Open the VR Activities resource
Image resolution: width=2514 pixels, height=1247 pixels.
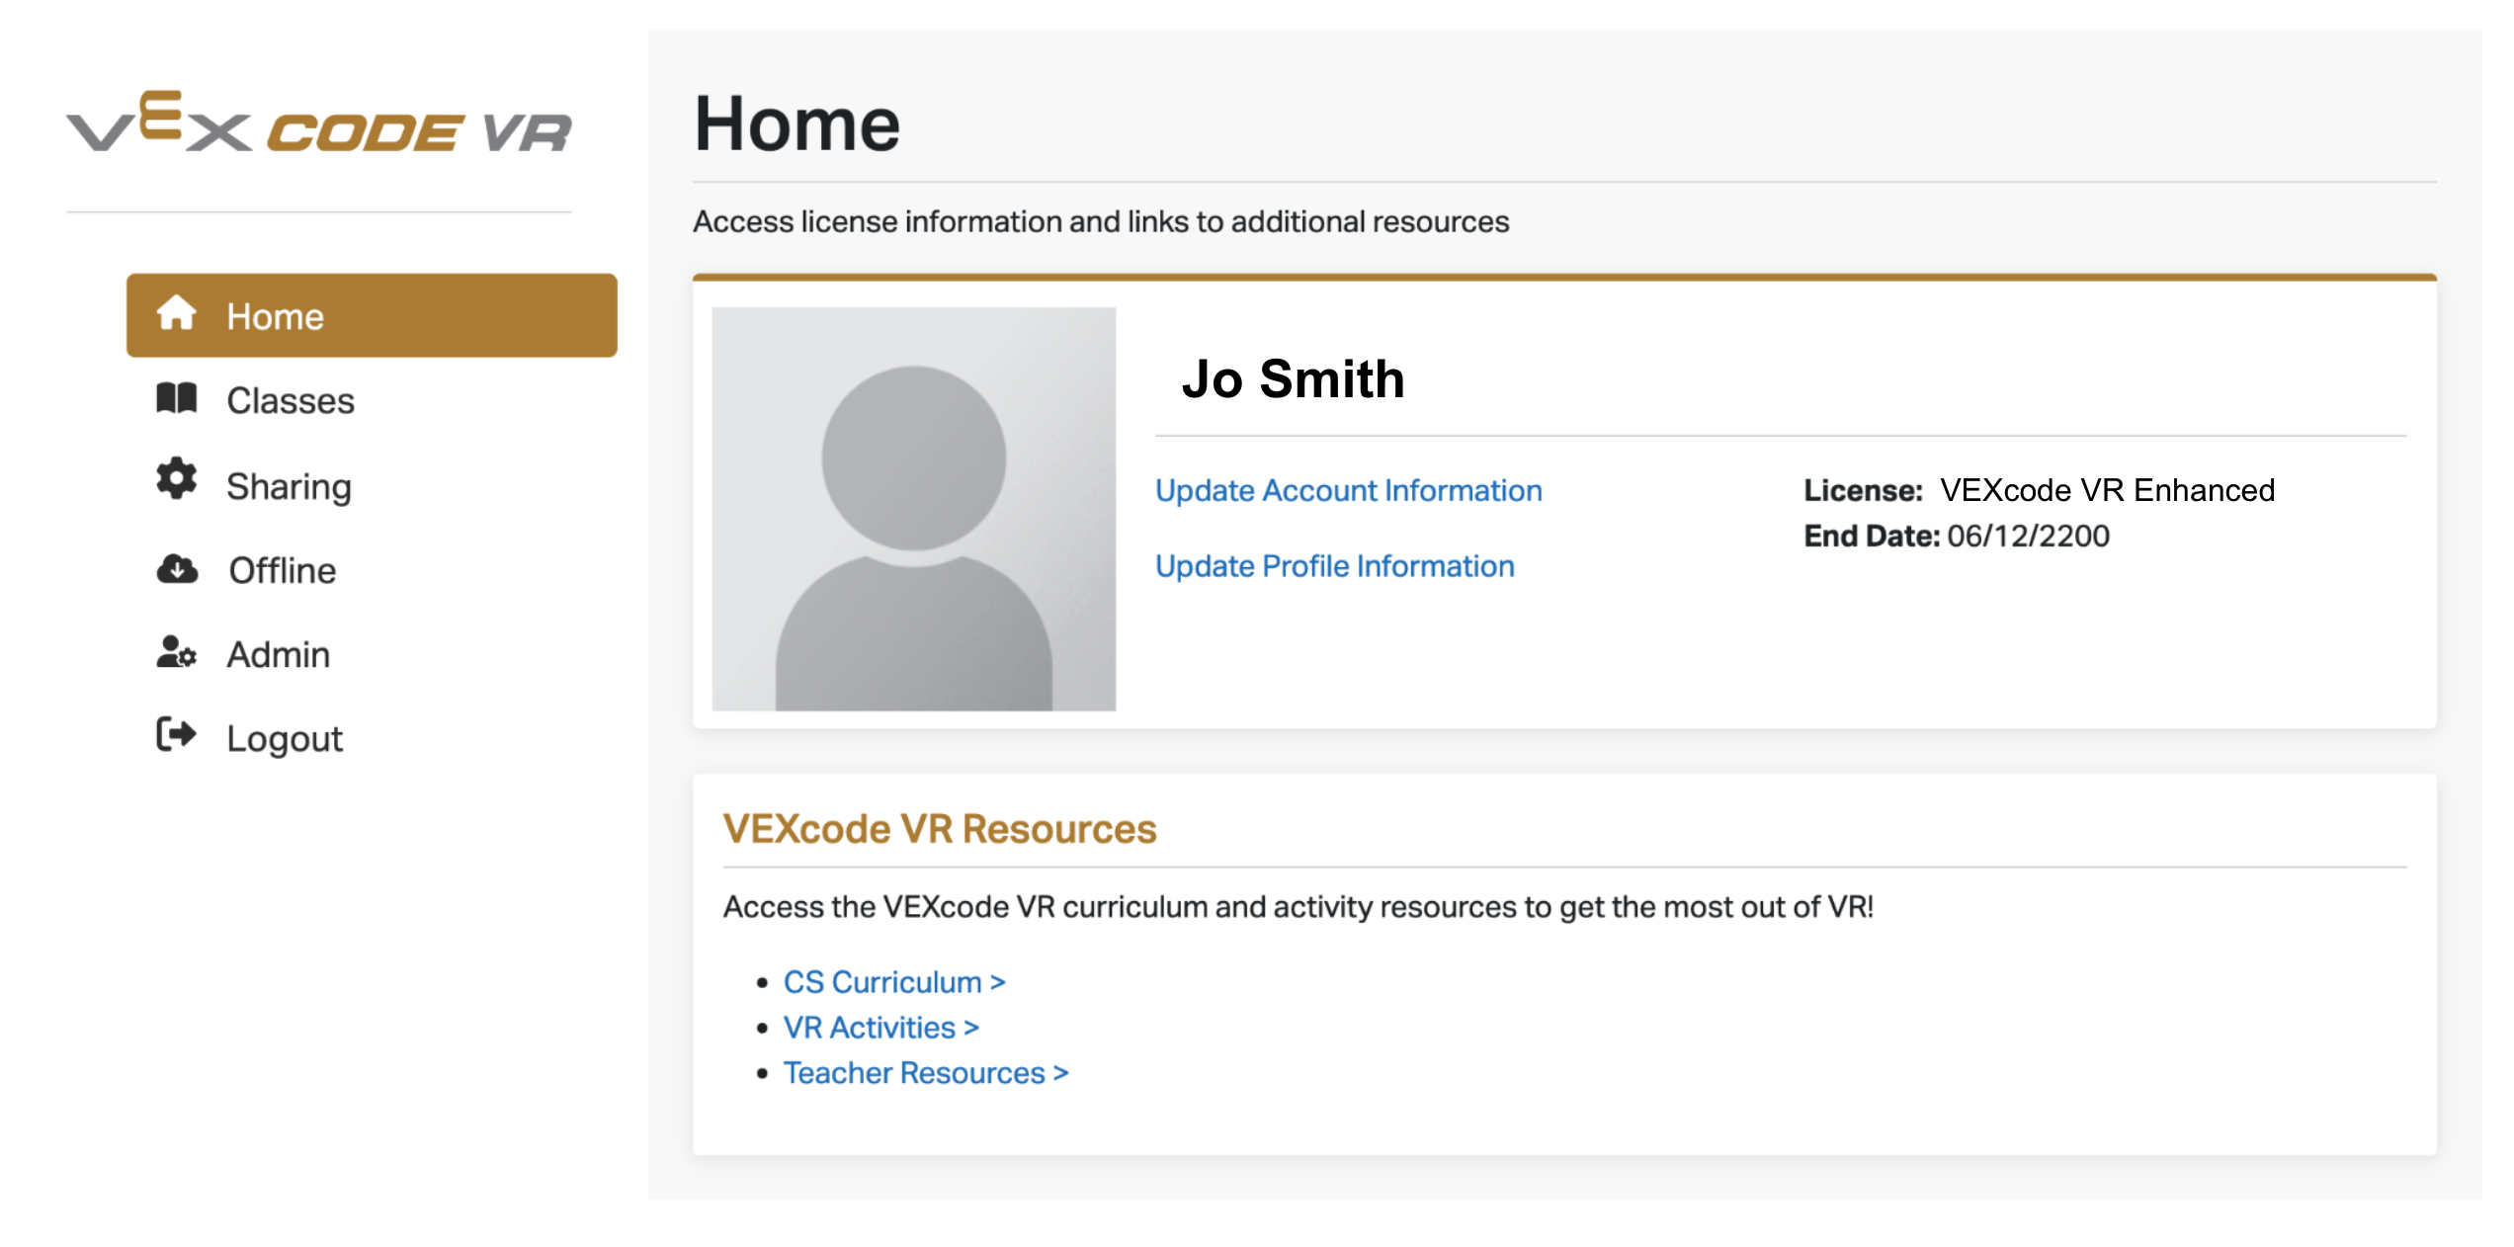[880, 1027]
